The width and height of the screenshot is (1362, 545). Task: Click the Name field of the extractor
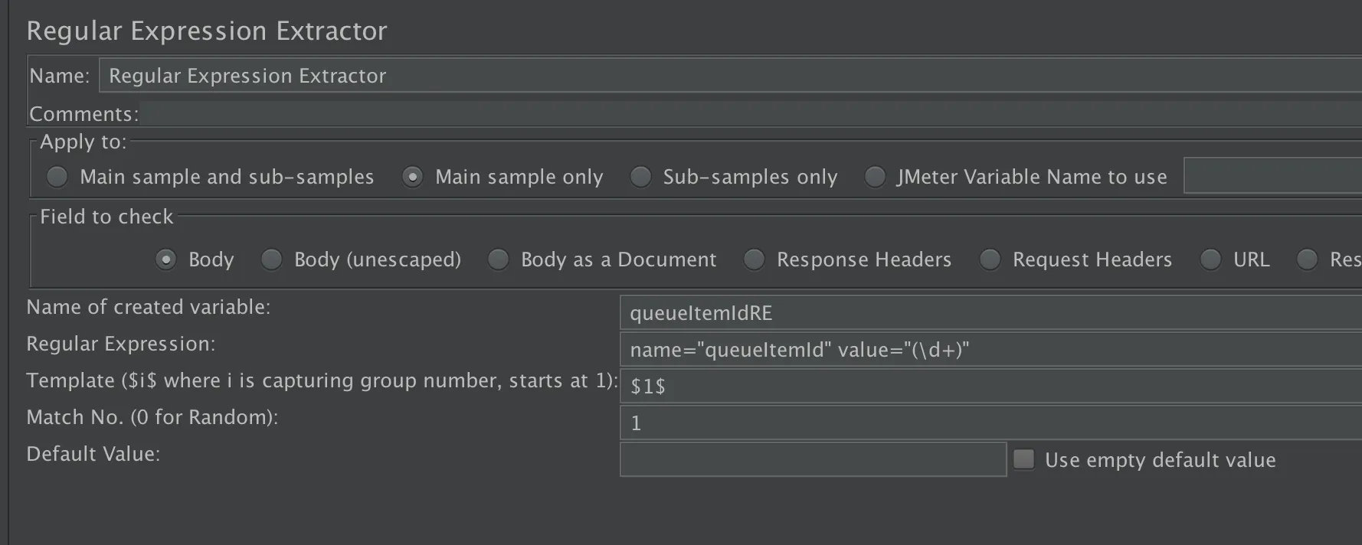click(x=728, y=76)
